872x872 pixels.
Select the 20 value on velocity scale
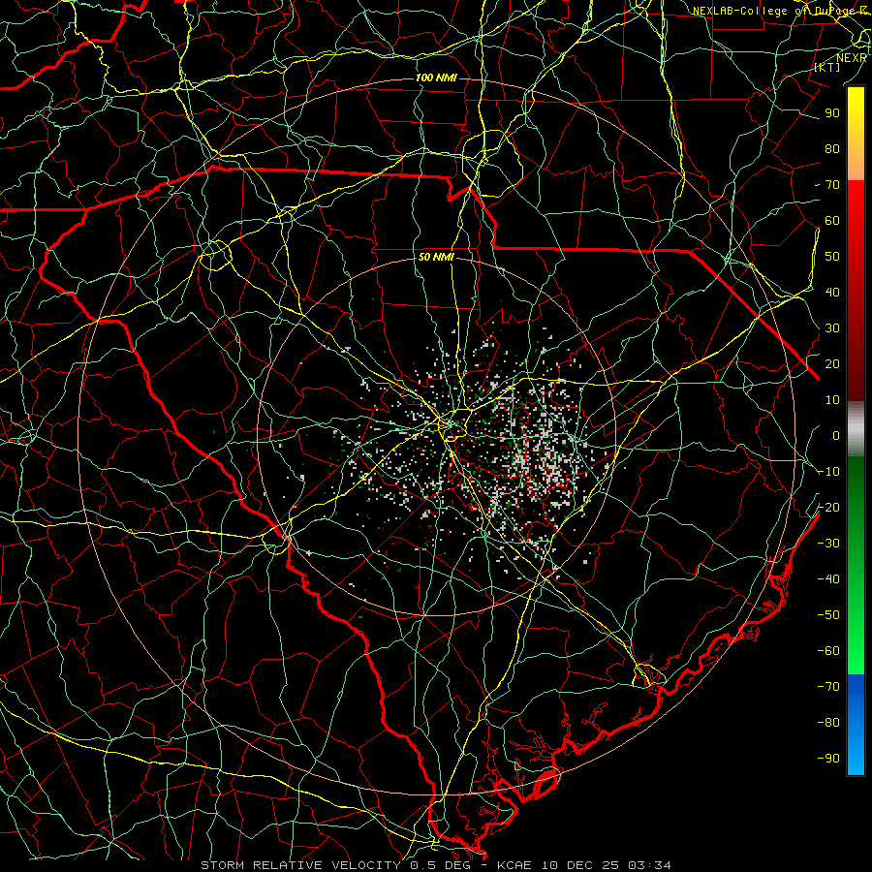tap(832, 364)
